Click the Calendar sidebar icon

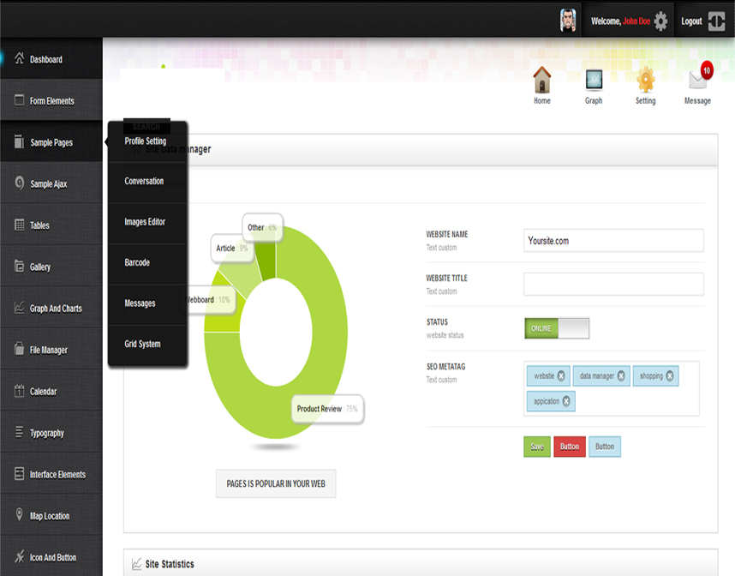pyautogui.click(x=19, y=390)
